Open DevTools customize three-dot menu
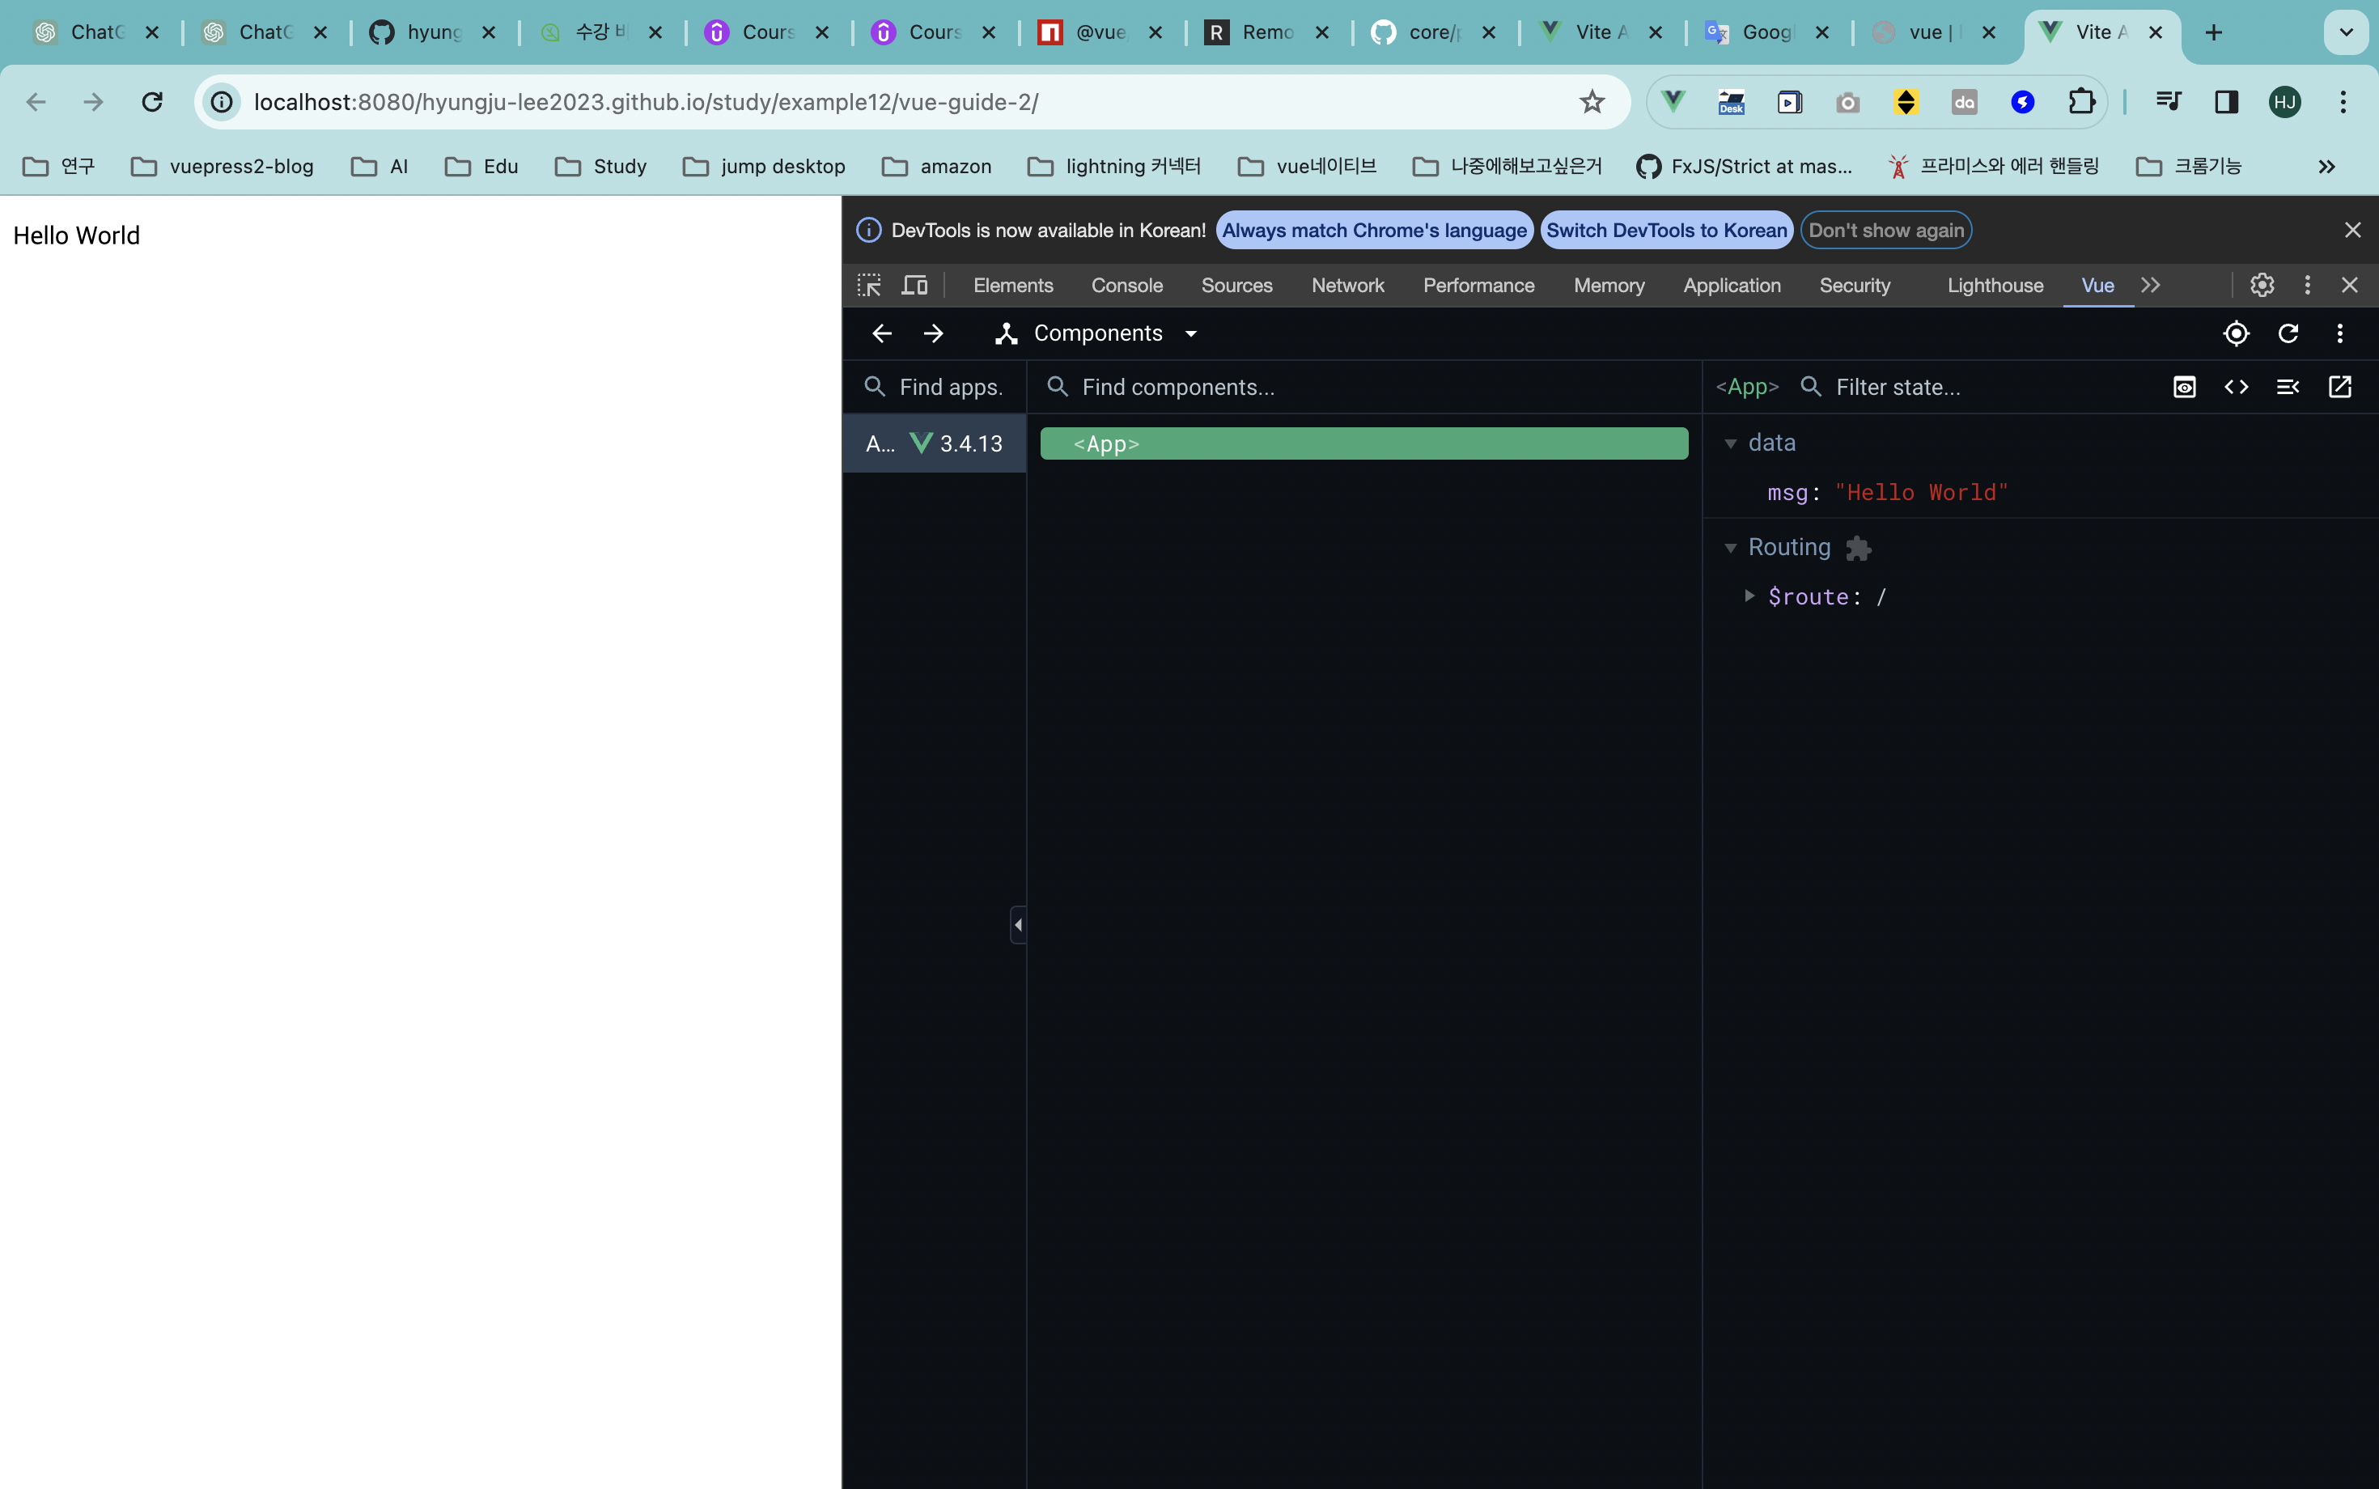 [2307, 286]
